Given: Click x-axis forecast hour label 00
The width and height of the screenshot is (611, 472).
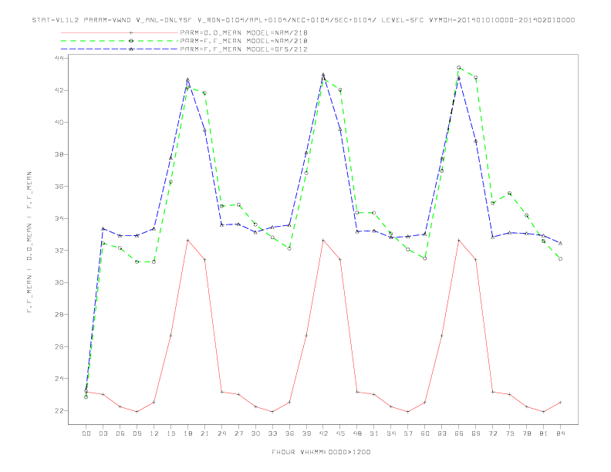Looking at the screenshot, I should click(x=86, y=433).
